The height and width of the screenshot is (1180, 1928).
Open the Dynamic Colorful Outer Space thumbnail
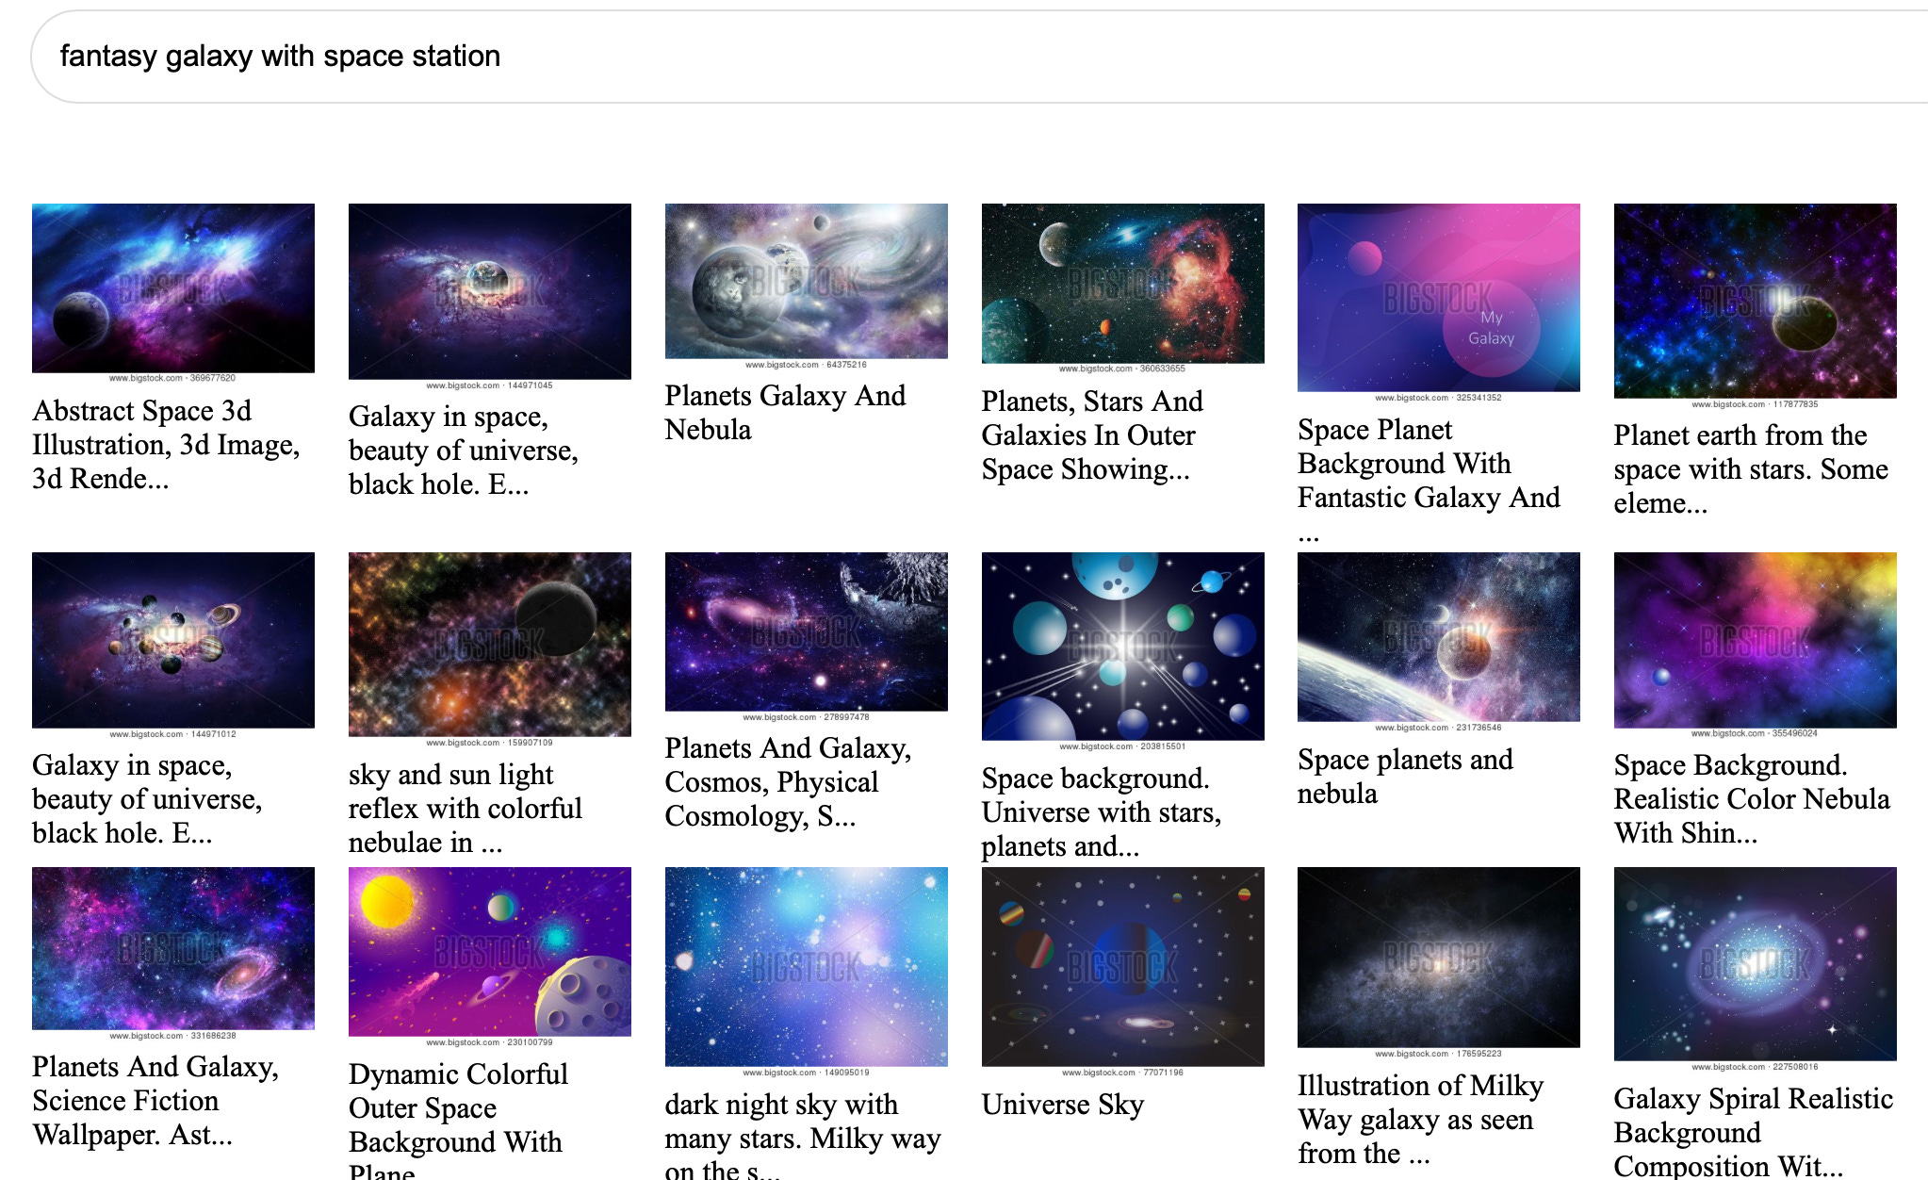(489, 951)
